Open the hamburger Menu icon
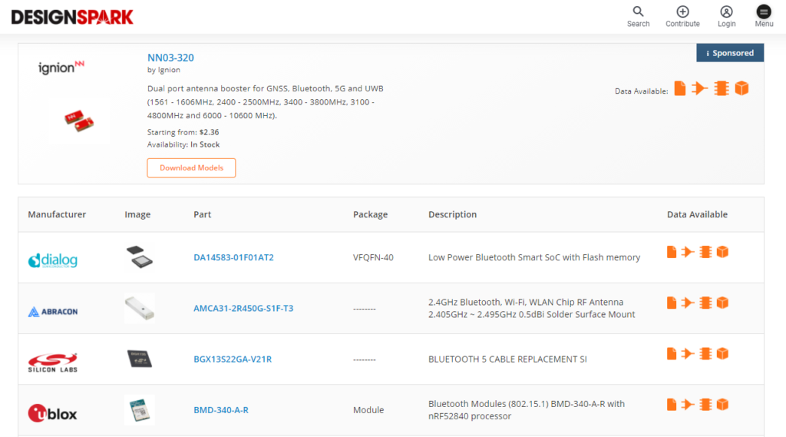Screen dimensions: 786x437 tap(764, 12)
